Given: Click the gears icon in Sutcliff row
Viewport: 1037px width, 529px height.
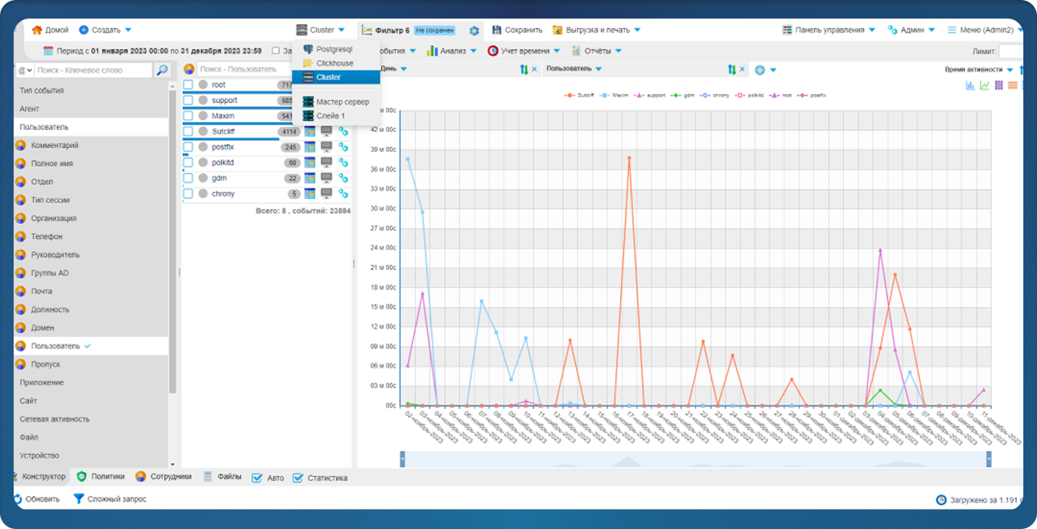Looking at the screenshot, I should (343, 132).
